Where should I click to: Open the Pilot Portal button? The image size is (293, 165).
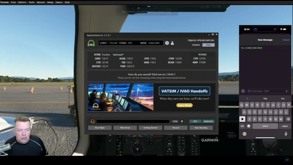125,128
